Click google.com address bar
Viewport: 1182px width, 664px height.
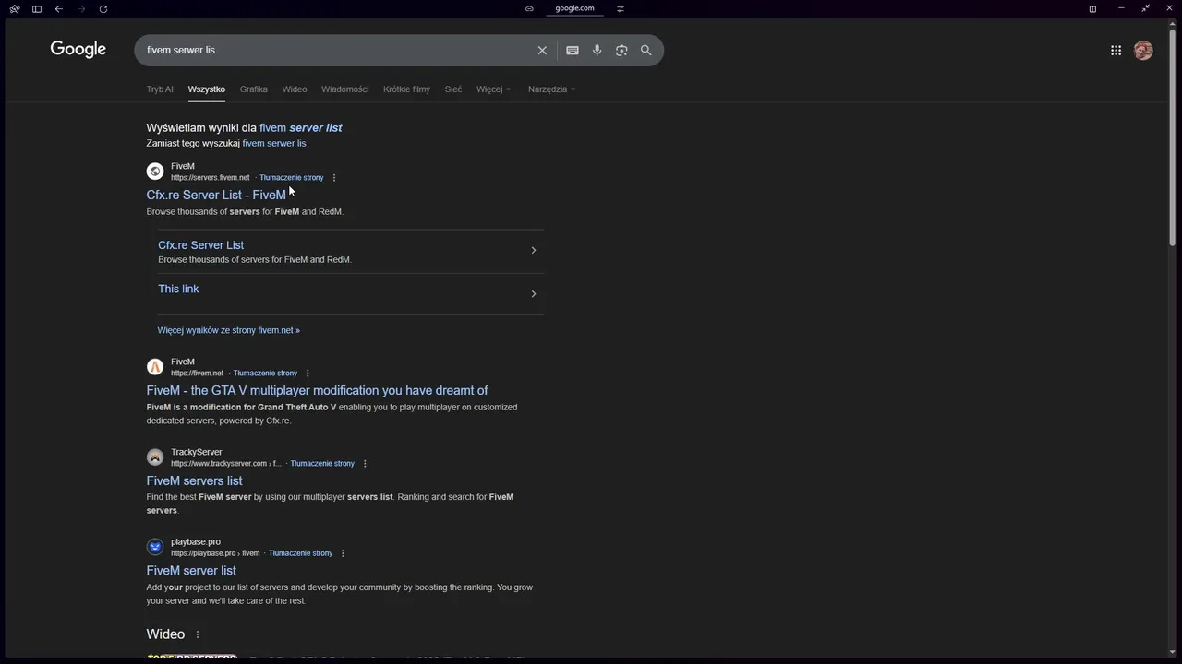pos(574,8)
